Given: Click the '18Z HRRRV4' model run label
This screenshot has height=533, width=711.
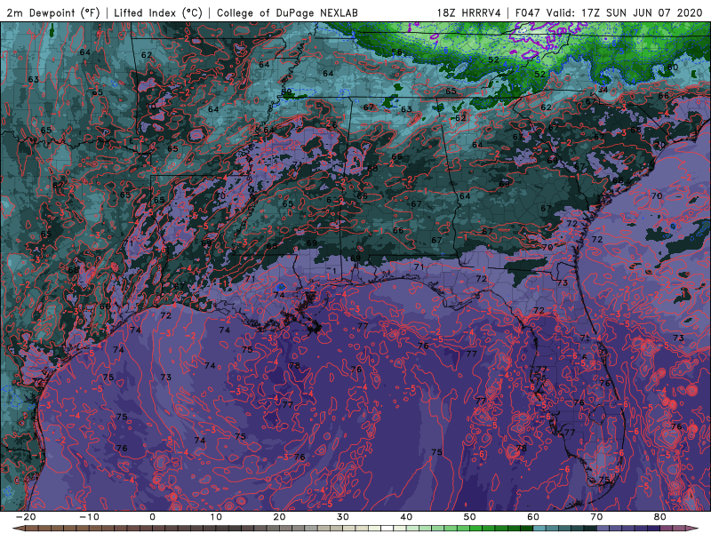Looking at the screenshot, I should 469,12.
